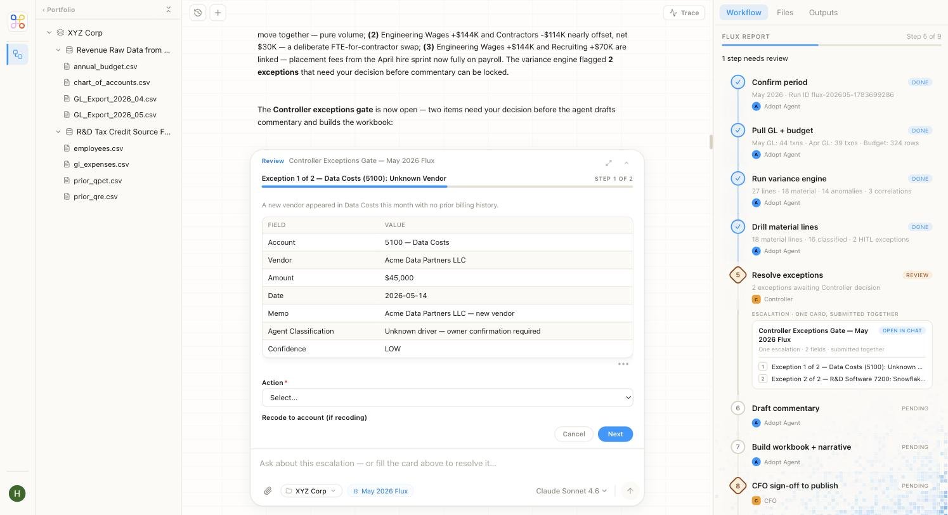
Task: Open the Trace view
Action: tap(684, 13)
